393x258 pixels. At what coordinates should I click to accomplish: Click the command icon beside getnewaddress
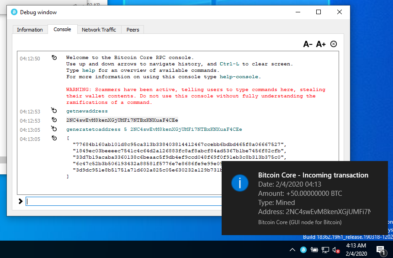54,110
